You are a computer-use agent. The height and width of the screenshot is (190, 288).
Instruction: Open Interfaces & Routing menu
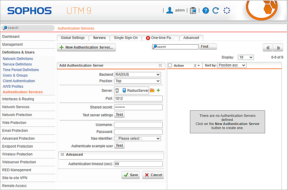point(18,99)
